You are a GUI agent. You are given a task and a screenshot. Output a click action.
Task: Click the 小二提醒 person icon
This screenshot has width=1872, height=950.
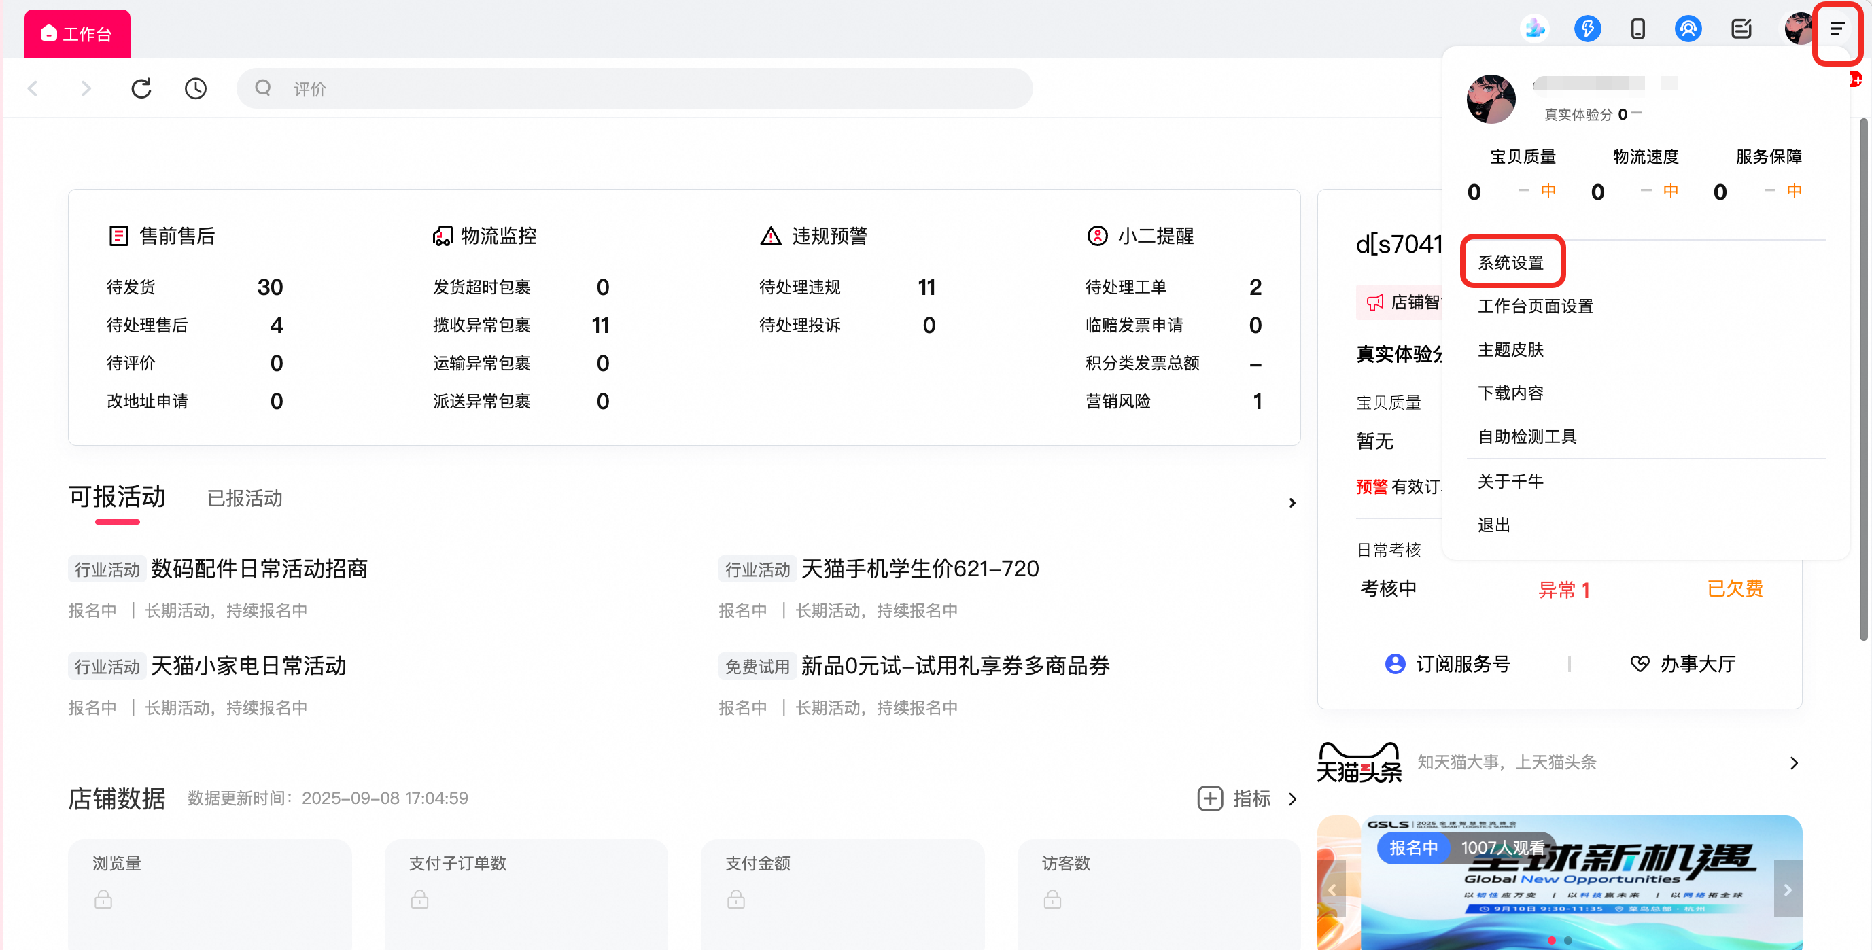tap(1096, 236)
